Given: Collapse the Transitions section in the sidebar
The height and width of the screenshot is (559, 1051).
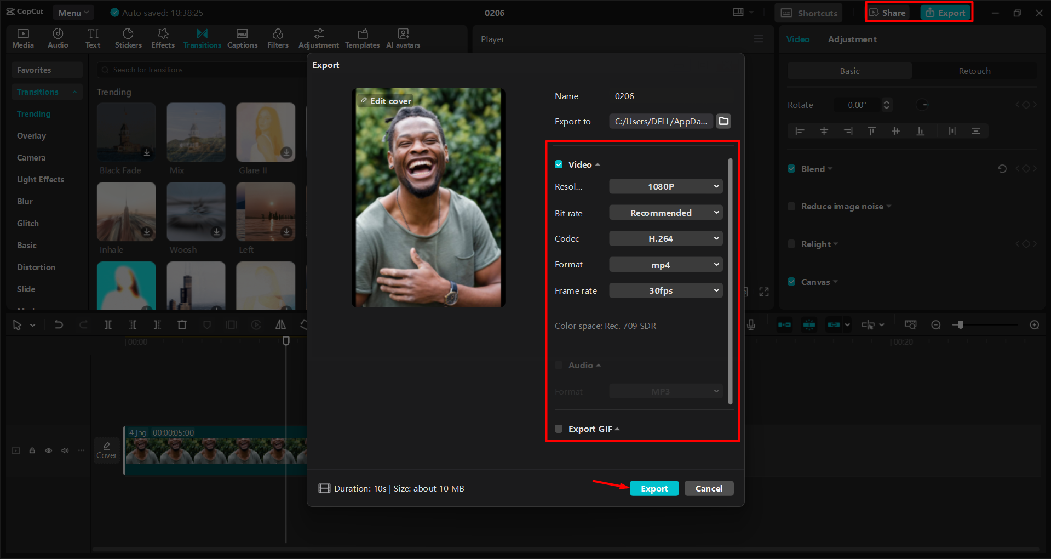Looking at the screenshot, I should click(x=76, y=92).
